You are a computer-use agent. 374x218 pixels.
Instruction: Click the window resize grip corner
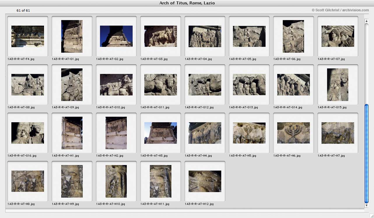pyautogui.click(x=371, y=215)
